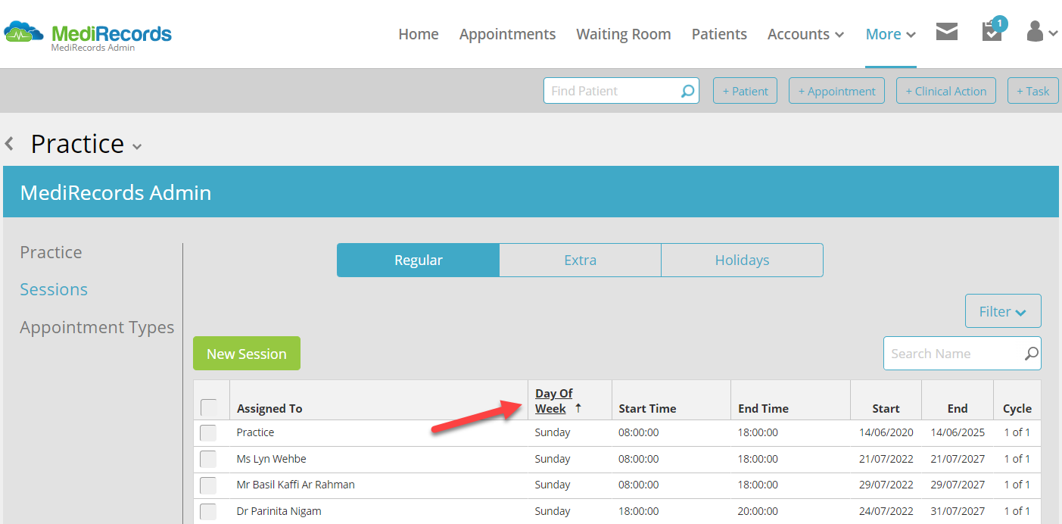The width and height of the screenshot is (1062, 524).
Task: Click the Mr Basil Kaffi Ar Rahman cell
Action: 295,485
